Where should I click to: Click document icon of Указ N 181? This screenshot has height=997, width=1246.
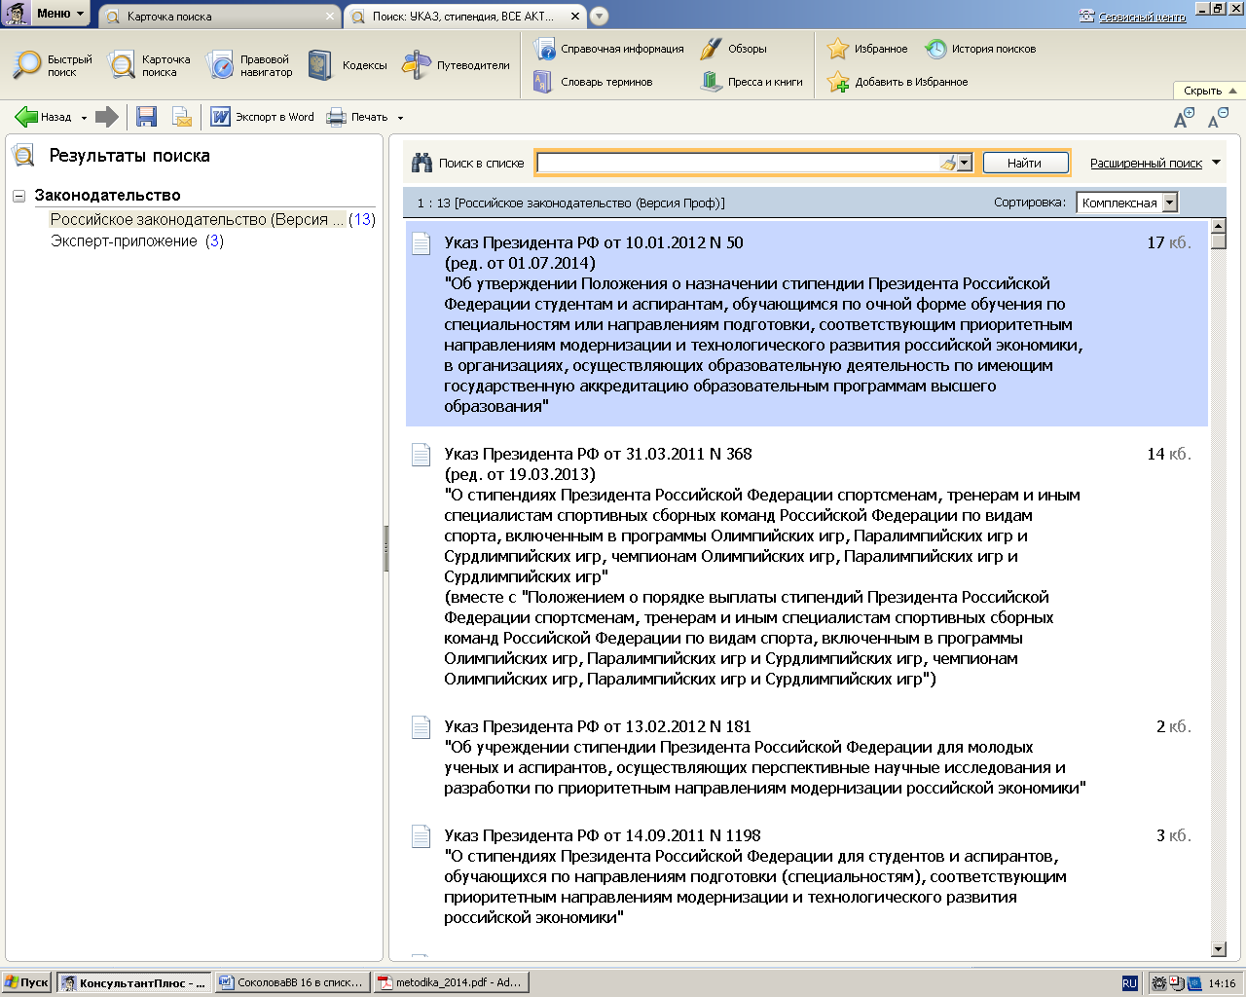[421, 727]
